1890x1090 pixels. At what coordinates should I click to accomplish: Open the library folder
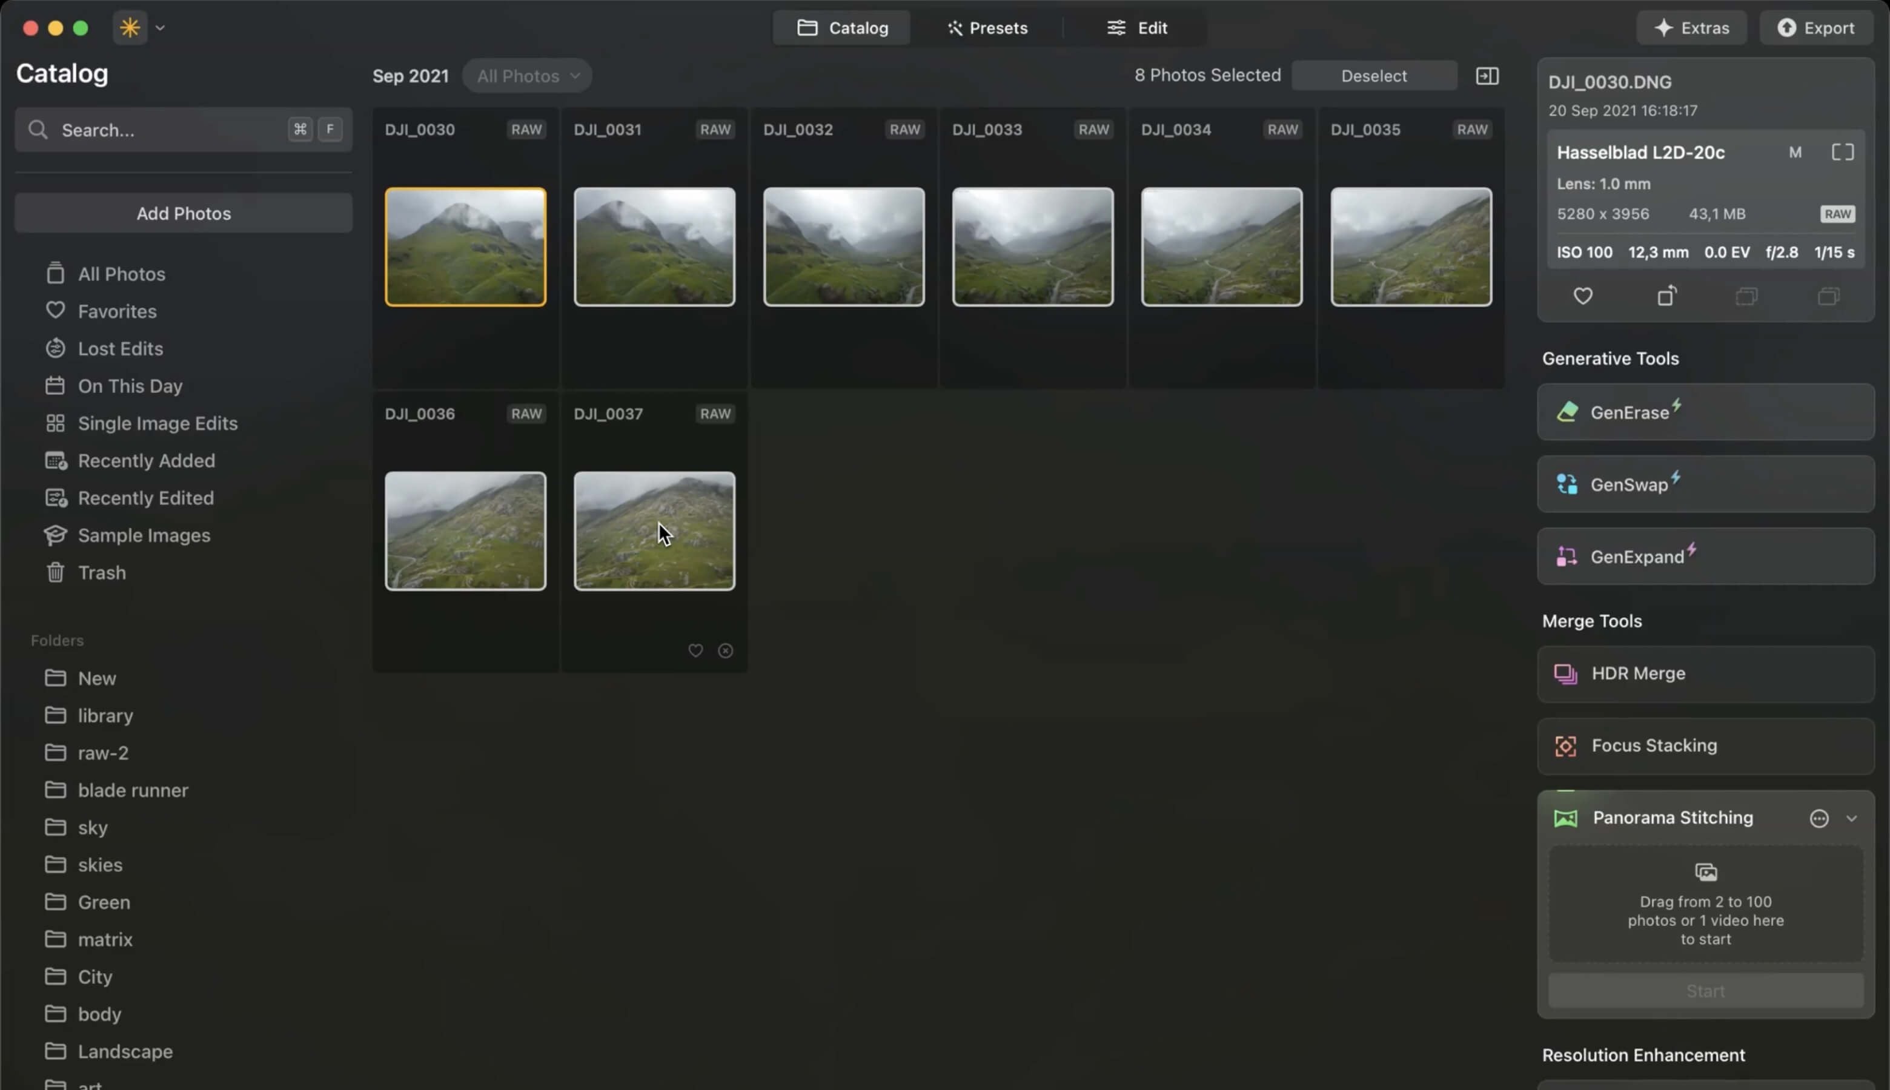click(x=105, y=716)
